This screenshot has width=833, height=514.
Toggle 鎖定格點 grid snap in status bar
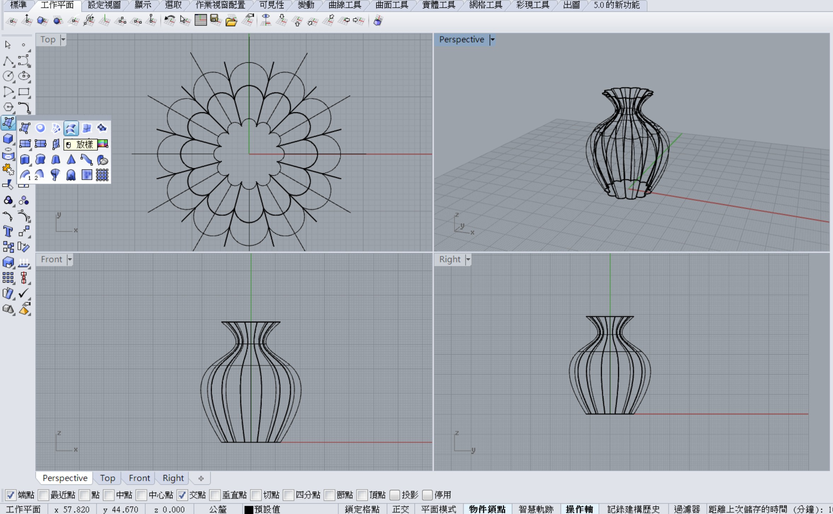[362, 509]
